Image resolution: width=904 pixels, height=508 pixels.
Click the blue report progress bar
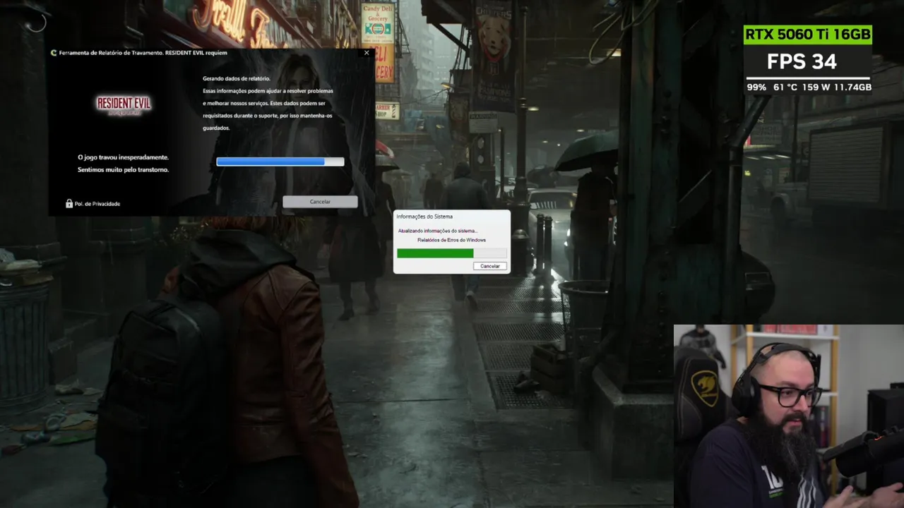tap(280, 162)
